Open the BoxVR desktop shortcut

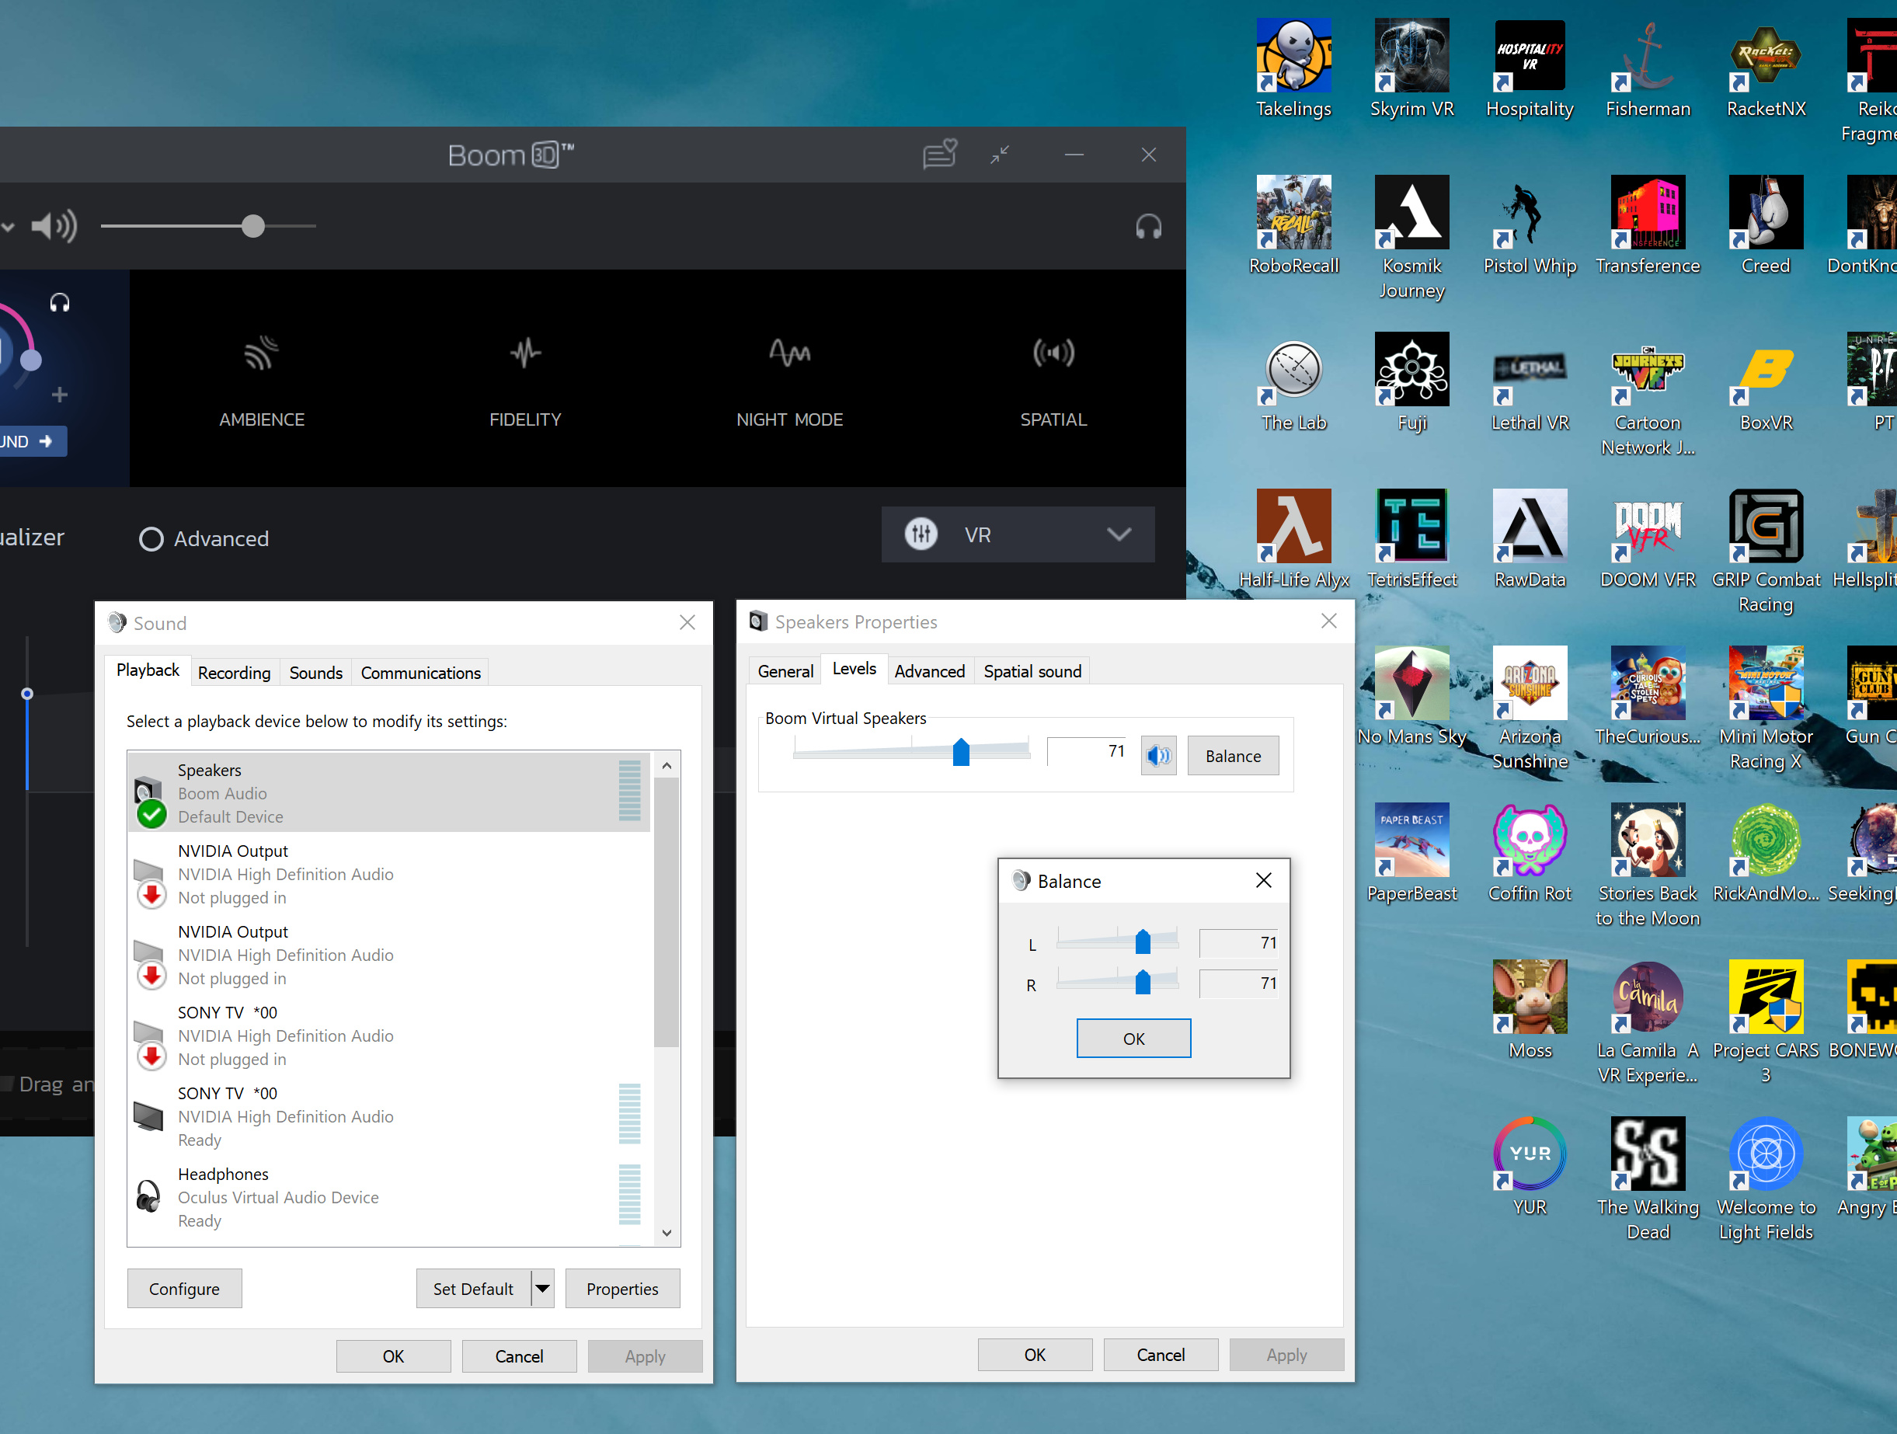click(x=1766, y=382)
